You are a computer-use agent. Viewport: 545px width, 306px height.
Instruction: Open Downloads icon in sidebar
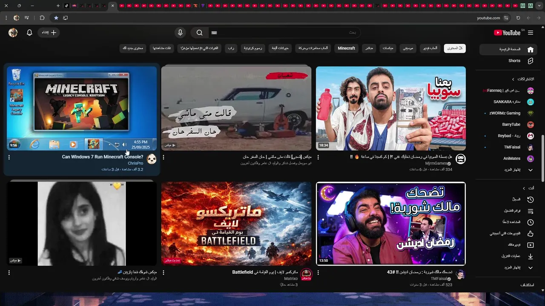click(531, 256)
